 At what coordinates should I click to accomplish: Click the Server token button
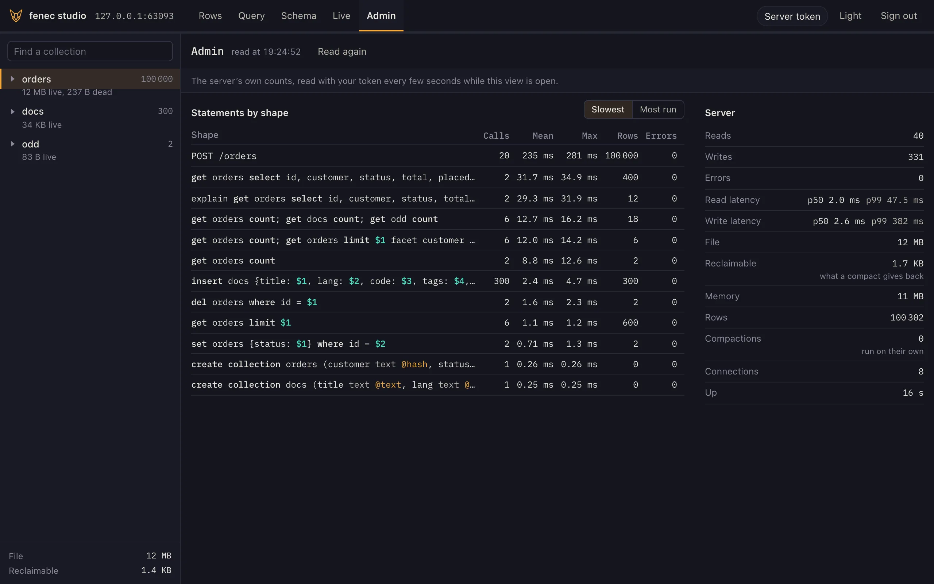click(x=792, y=16)
